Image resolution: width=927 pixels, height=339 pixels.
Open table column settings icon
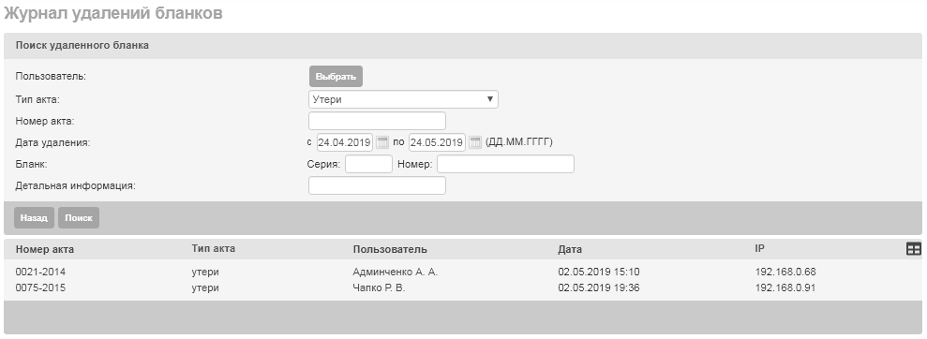coord(913,249)
